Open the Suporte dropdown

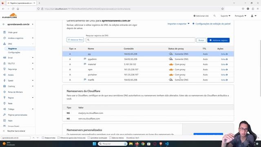pos(226,16)
